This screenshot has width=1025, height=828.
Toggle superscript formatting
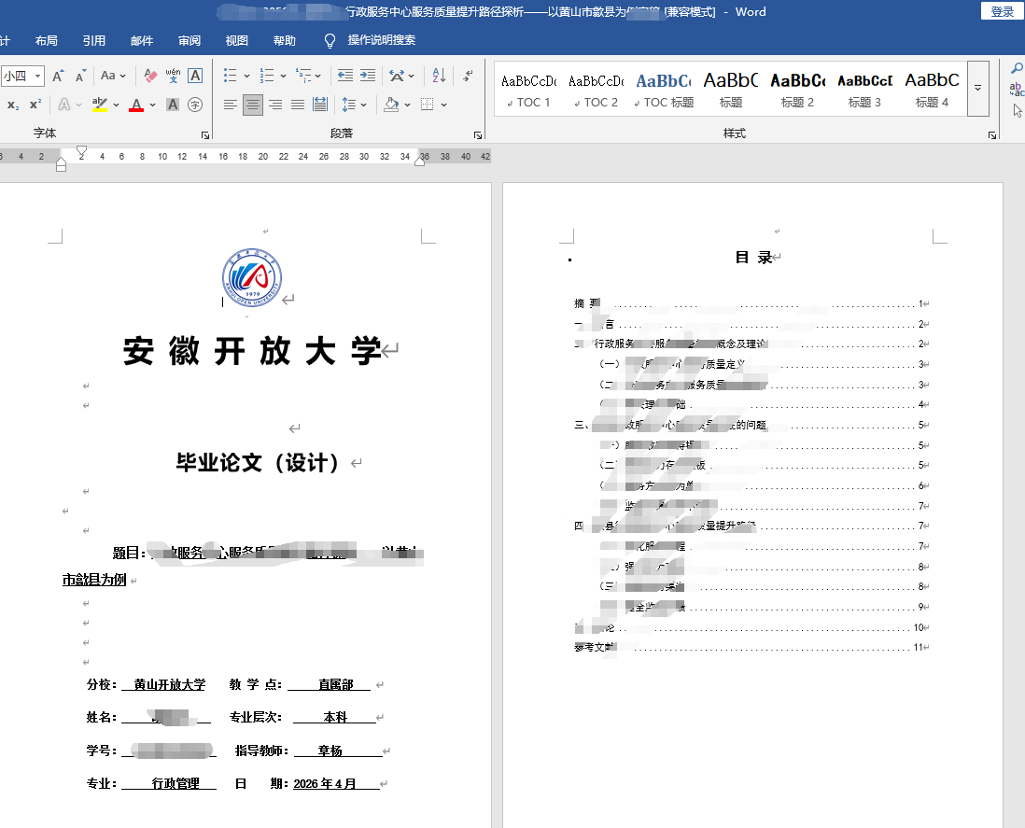[x=35, y=105]
